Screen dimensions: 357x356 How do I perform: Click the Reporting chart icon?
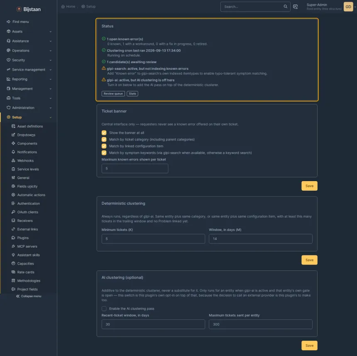click(x=8, y=79)
